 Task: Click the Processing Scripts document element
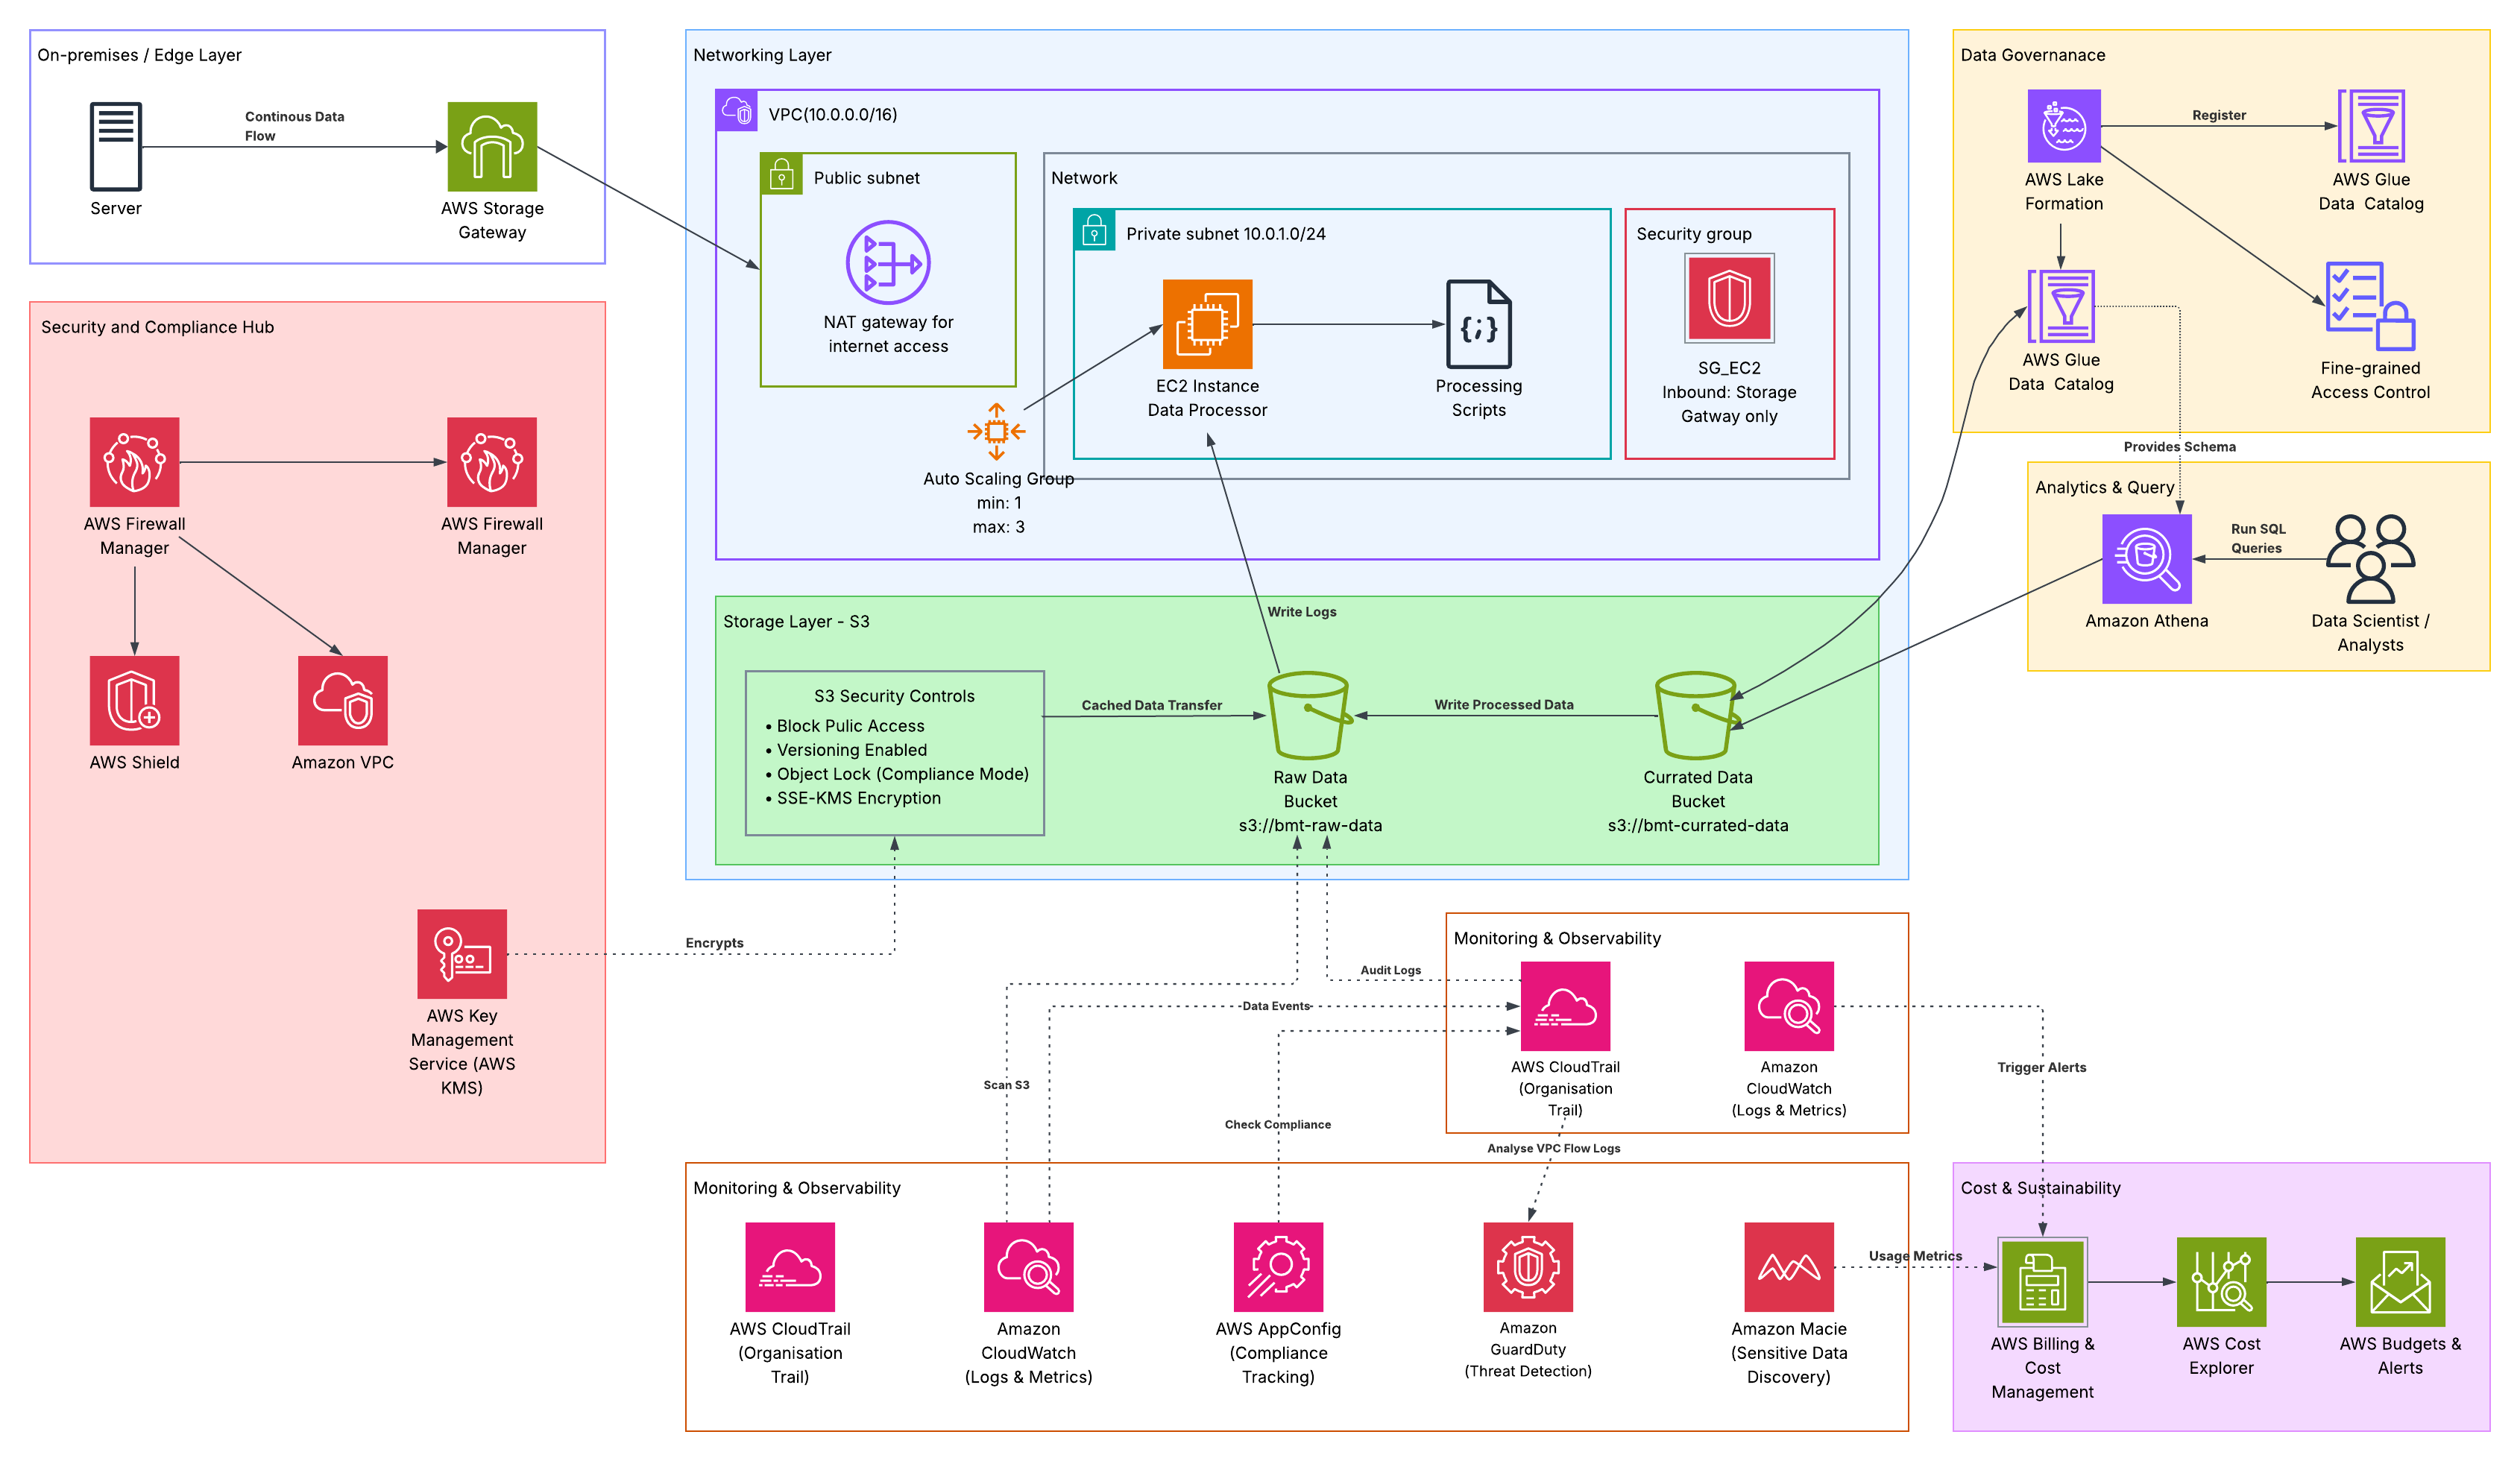coord(1478,325)
